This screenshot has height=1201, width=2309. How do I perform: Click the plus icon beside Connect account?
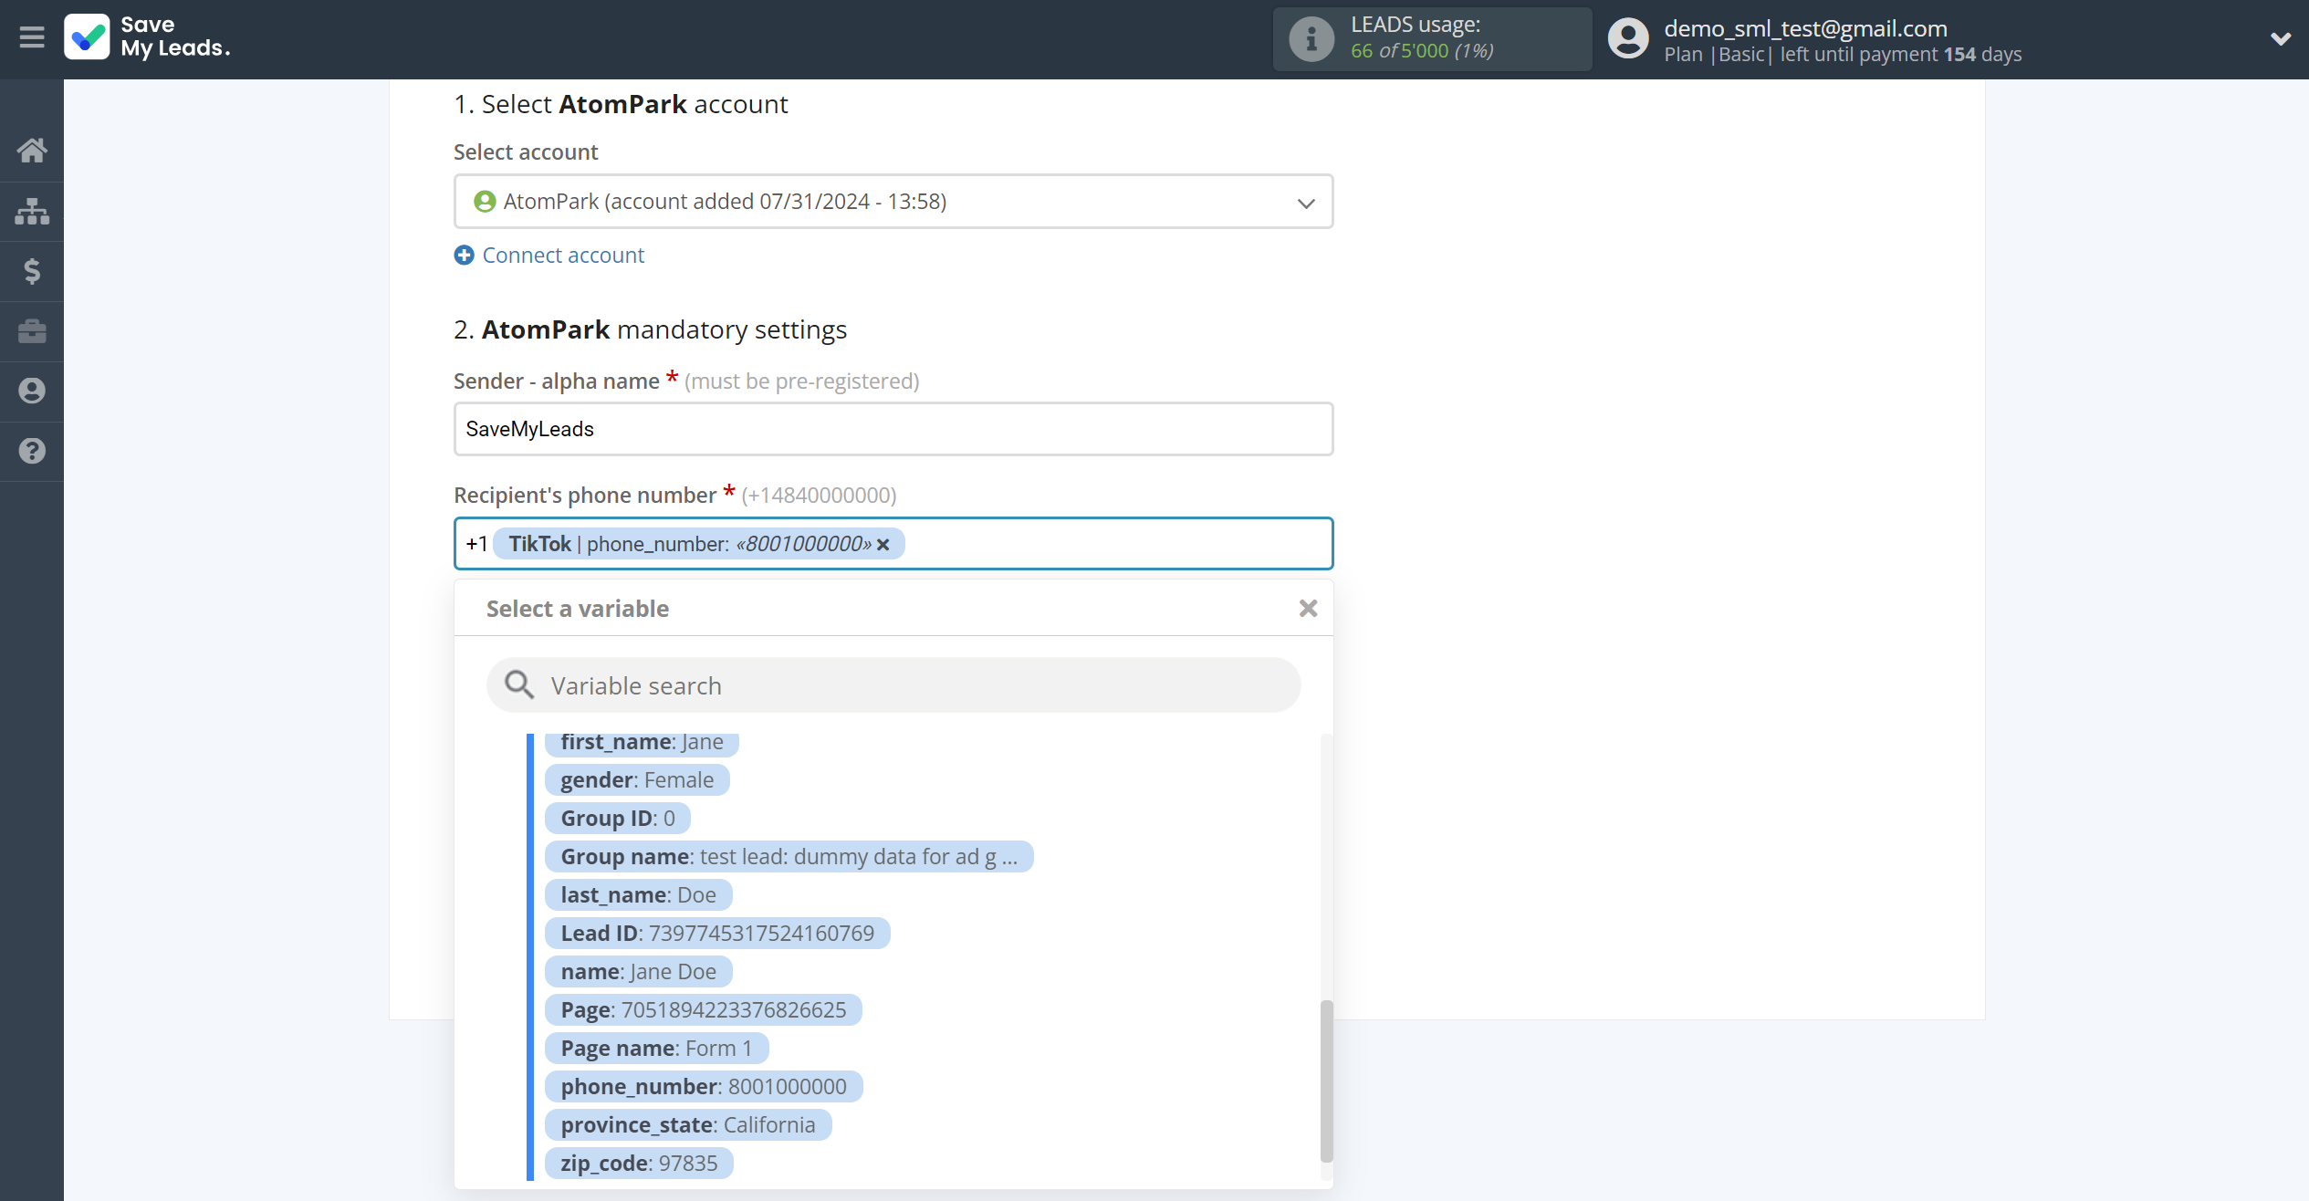click(464, 256)
